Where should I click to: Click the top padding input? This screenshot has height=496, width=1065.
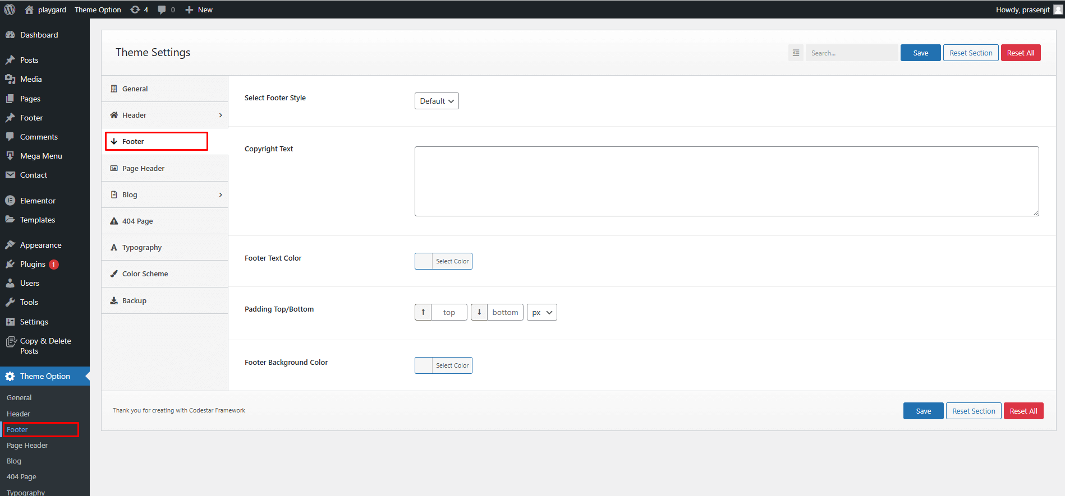coord(449,312)
